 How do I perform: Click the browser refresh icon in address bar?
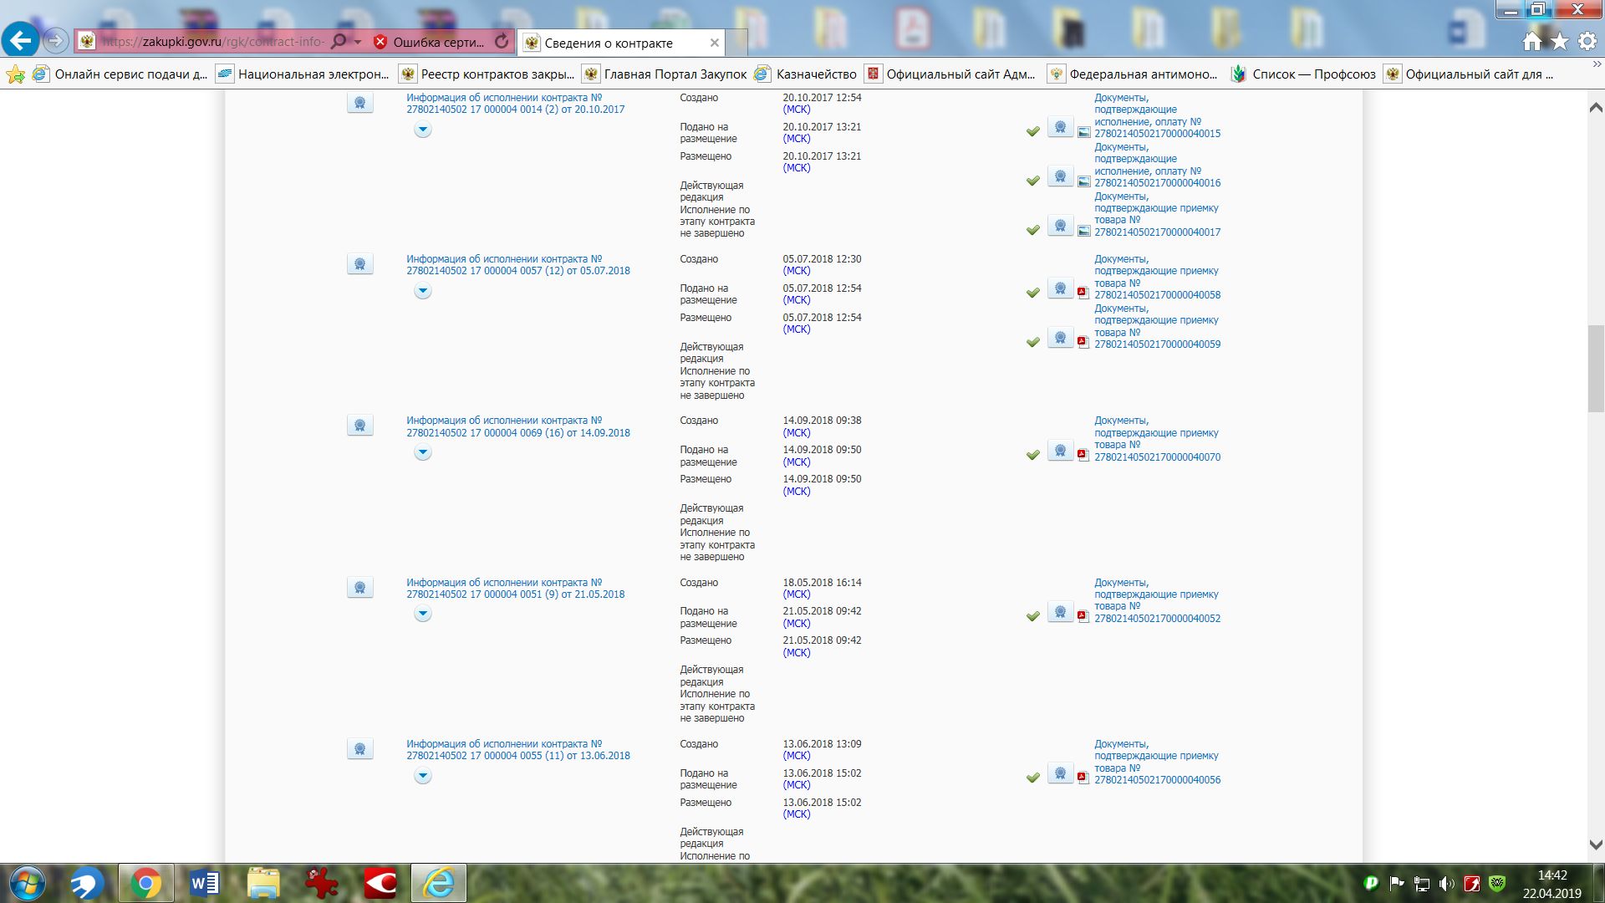(502, 41)
